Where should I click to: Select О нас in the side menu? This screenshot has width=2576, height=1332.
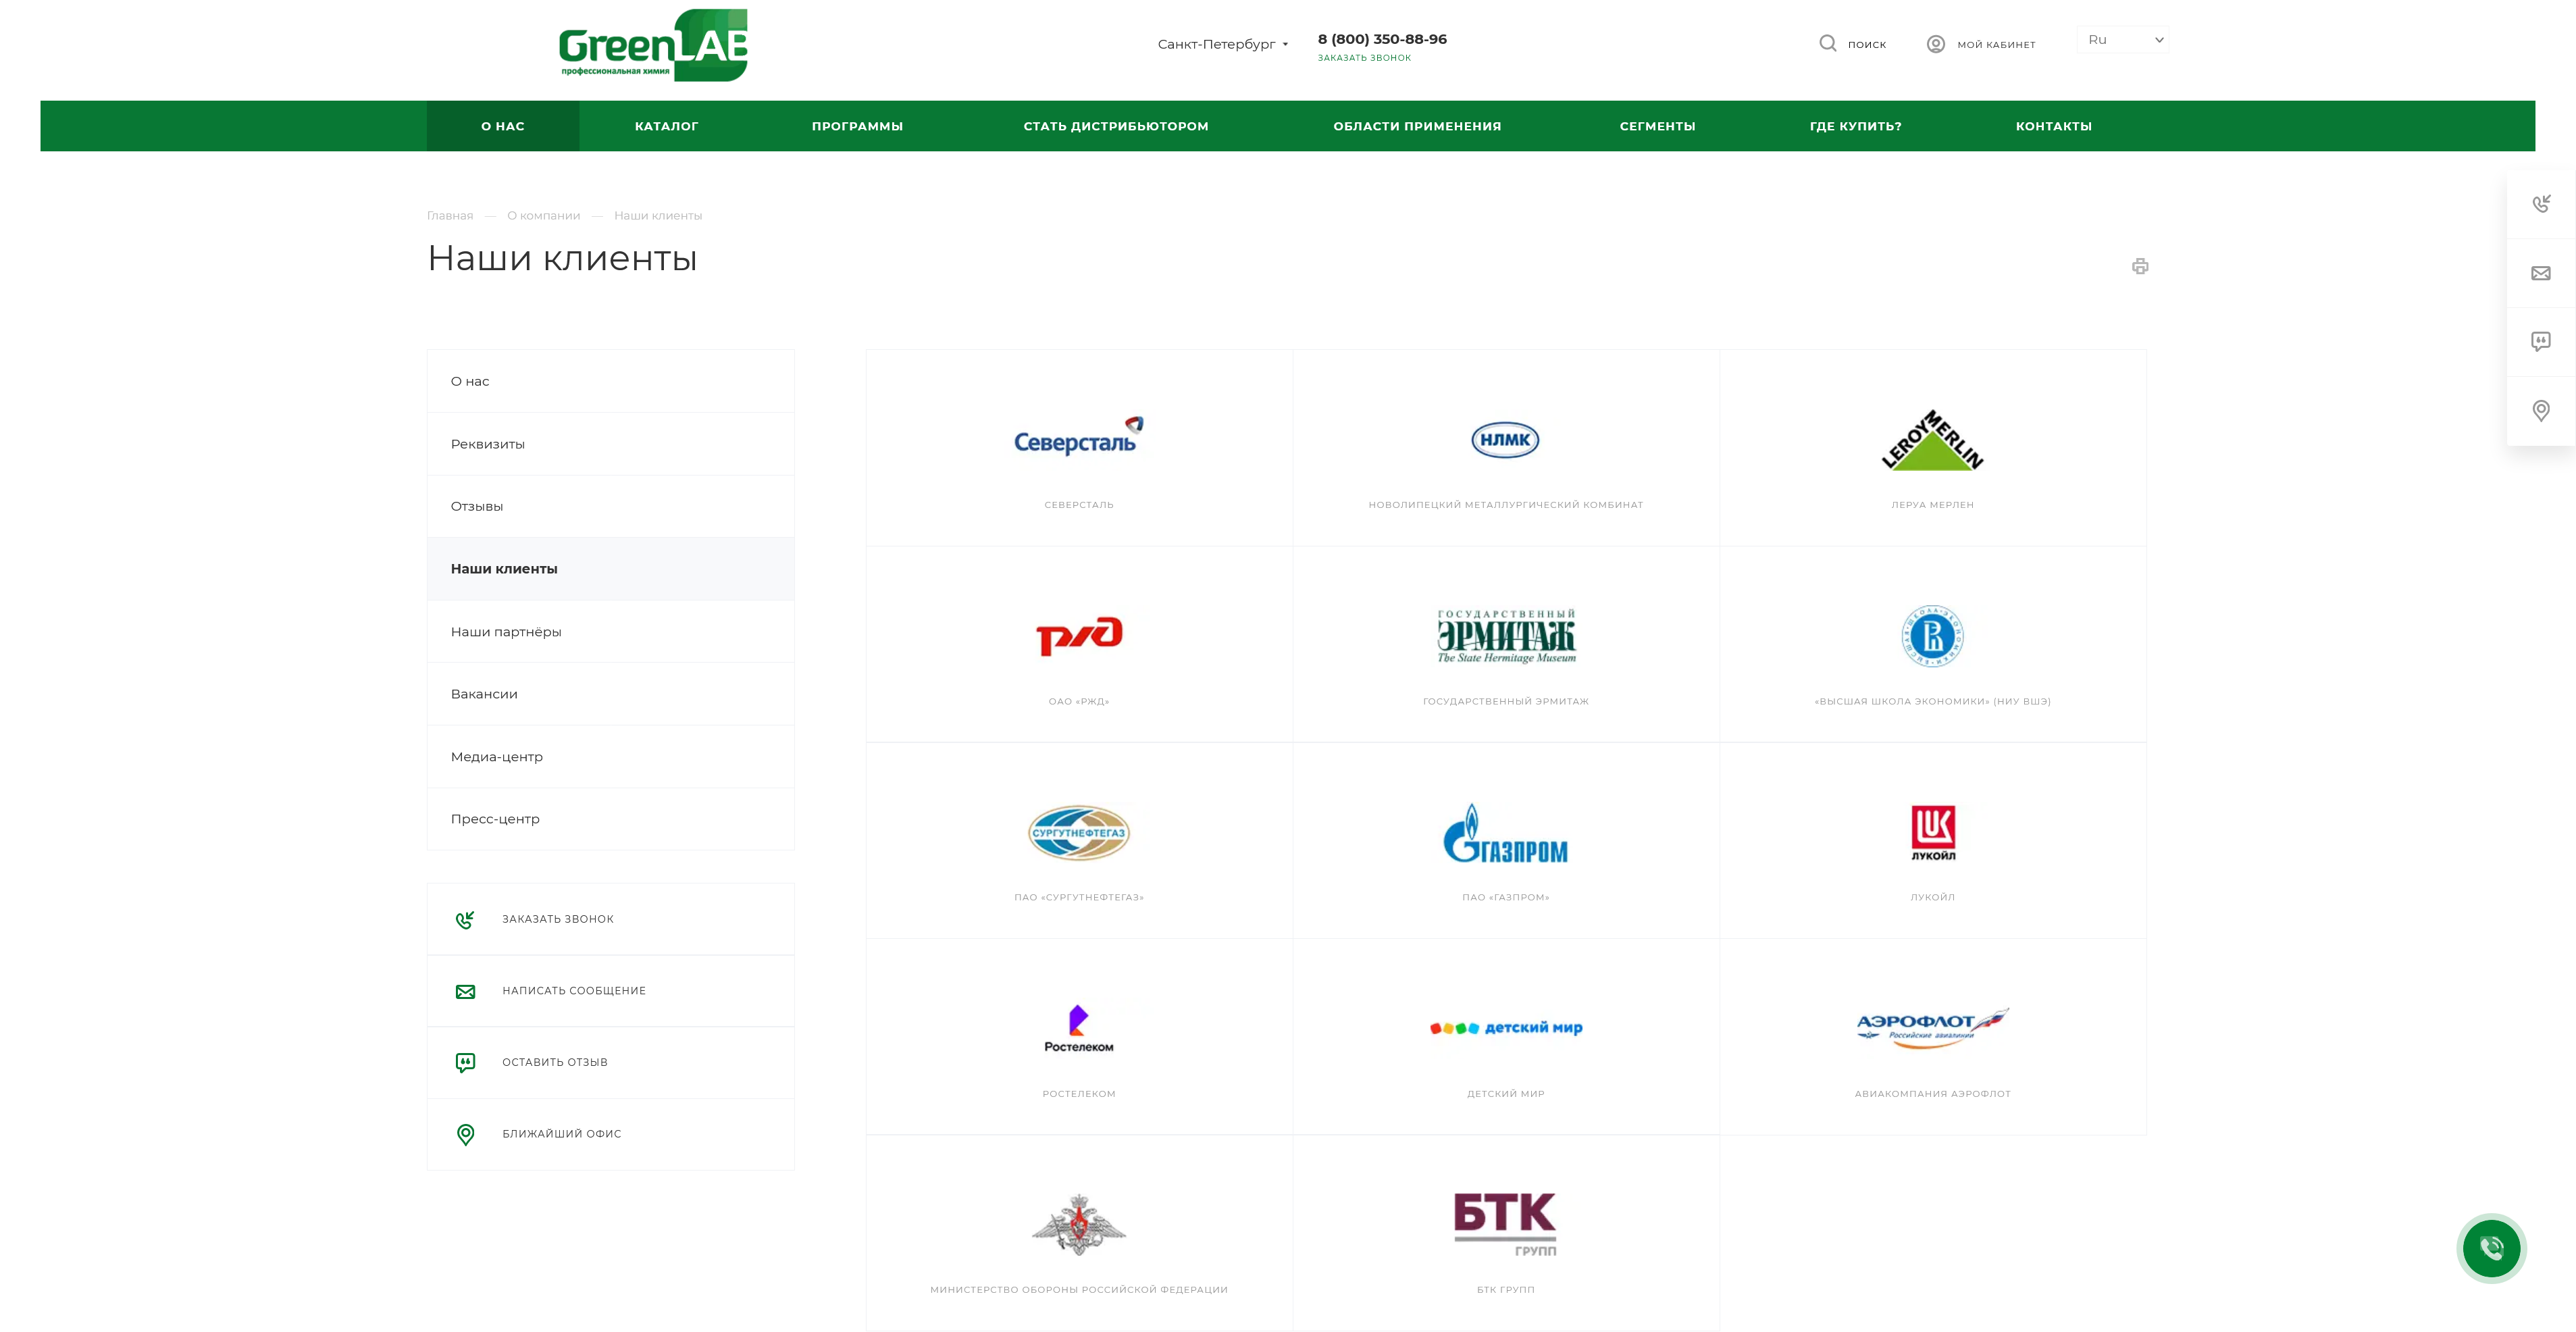pyautogui.click(x=610, y=381)
